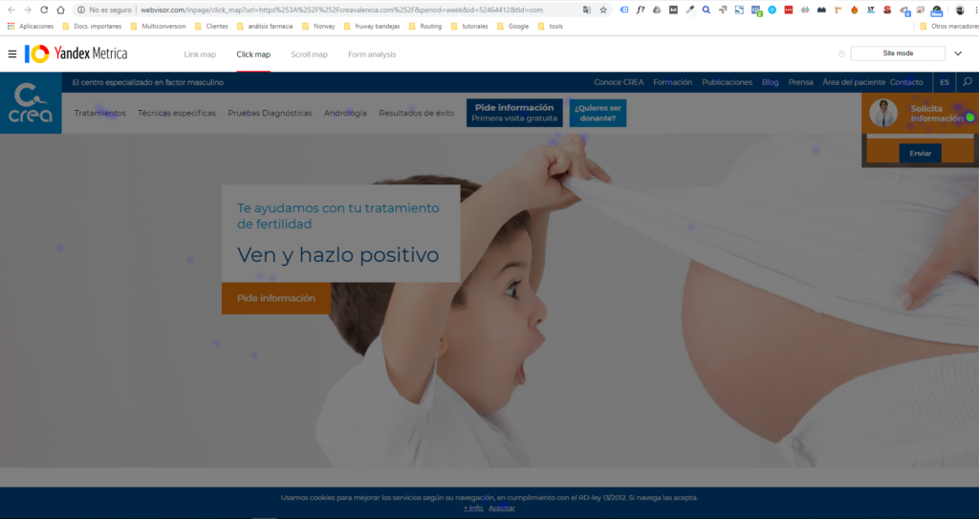Open the Pruebas Diagnósticas menu
Viewport: 979px width, 519px height.
(270, 113)
